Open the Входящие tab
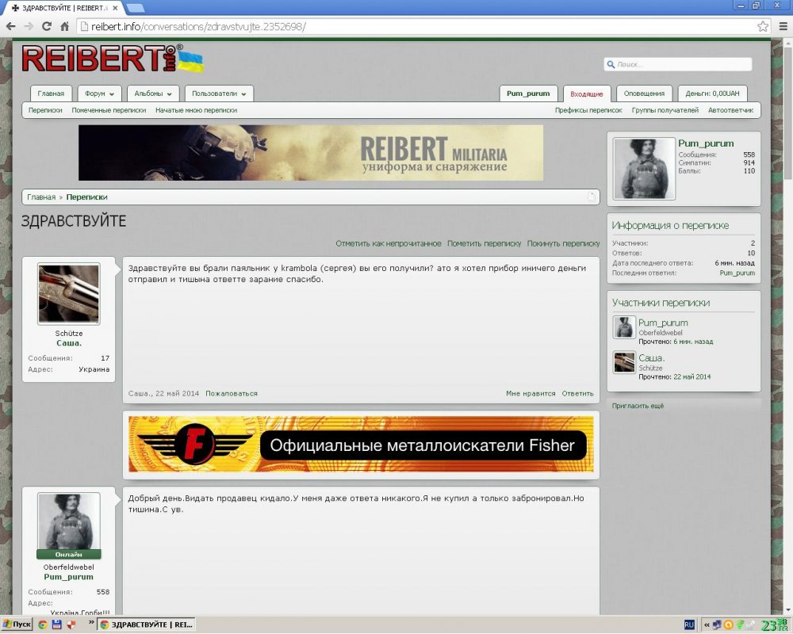The width and height of the screenshot is (793, 634). pyautogui.click(x=587, y=94)
